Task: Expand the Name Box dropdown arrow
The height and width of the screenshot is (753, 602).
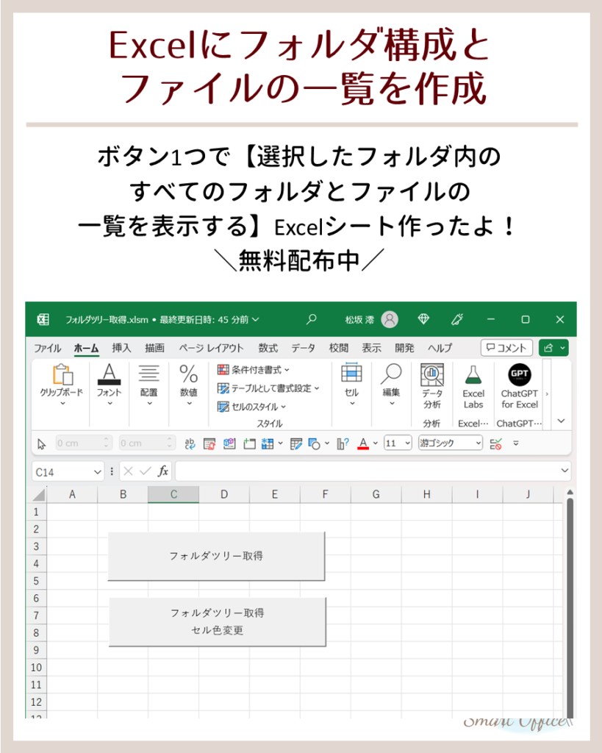Action: point(98,471)
